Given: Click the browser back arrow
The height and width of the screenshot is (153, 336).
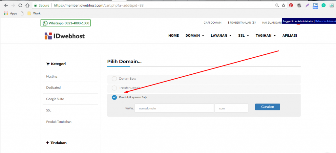Looking at the screenshot, I should (6, 5).
